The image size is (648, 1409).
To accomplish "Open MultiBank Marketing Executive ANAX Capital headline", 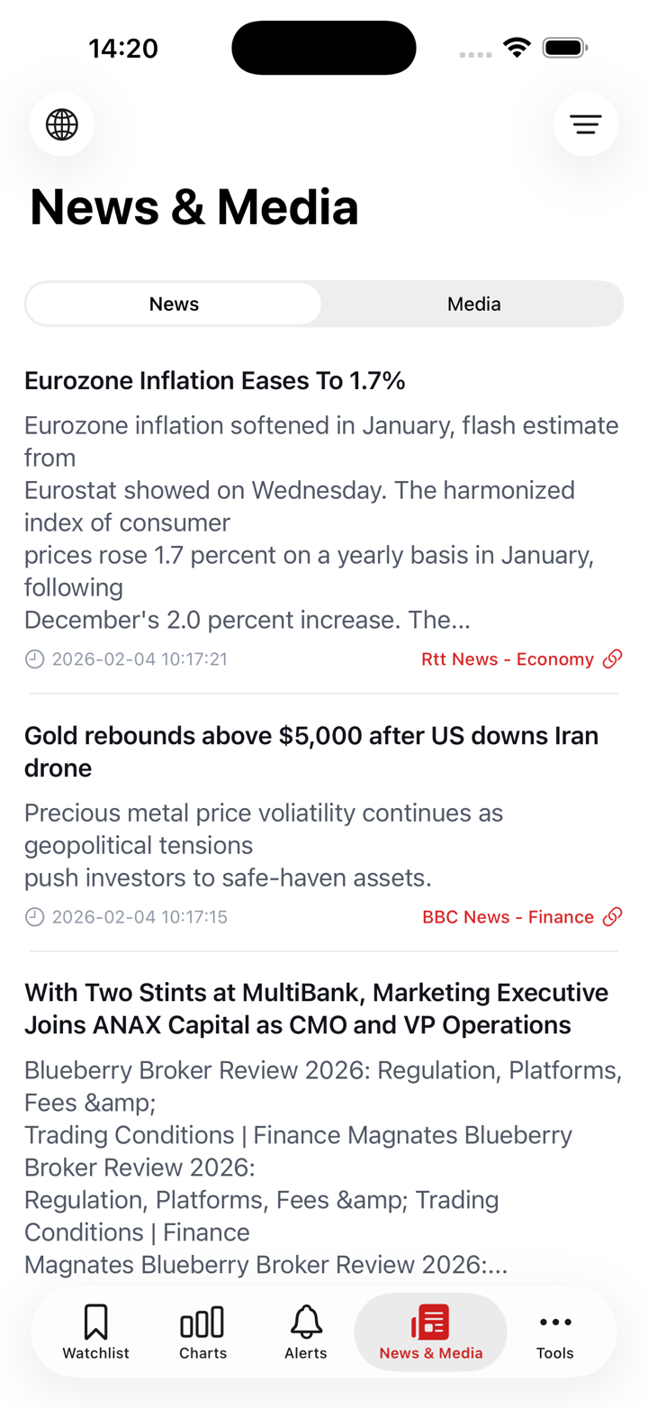I will coord(316,1009).
